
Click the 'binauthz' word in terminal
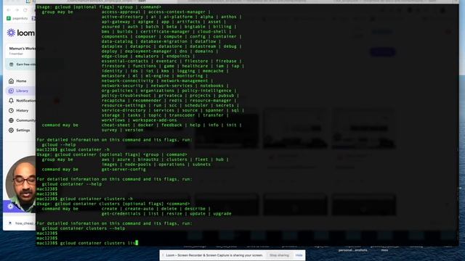[148, 159]
